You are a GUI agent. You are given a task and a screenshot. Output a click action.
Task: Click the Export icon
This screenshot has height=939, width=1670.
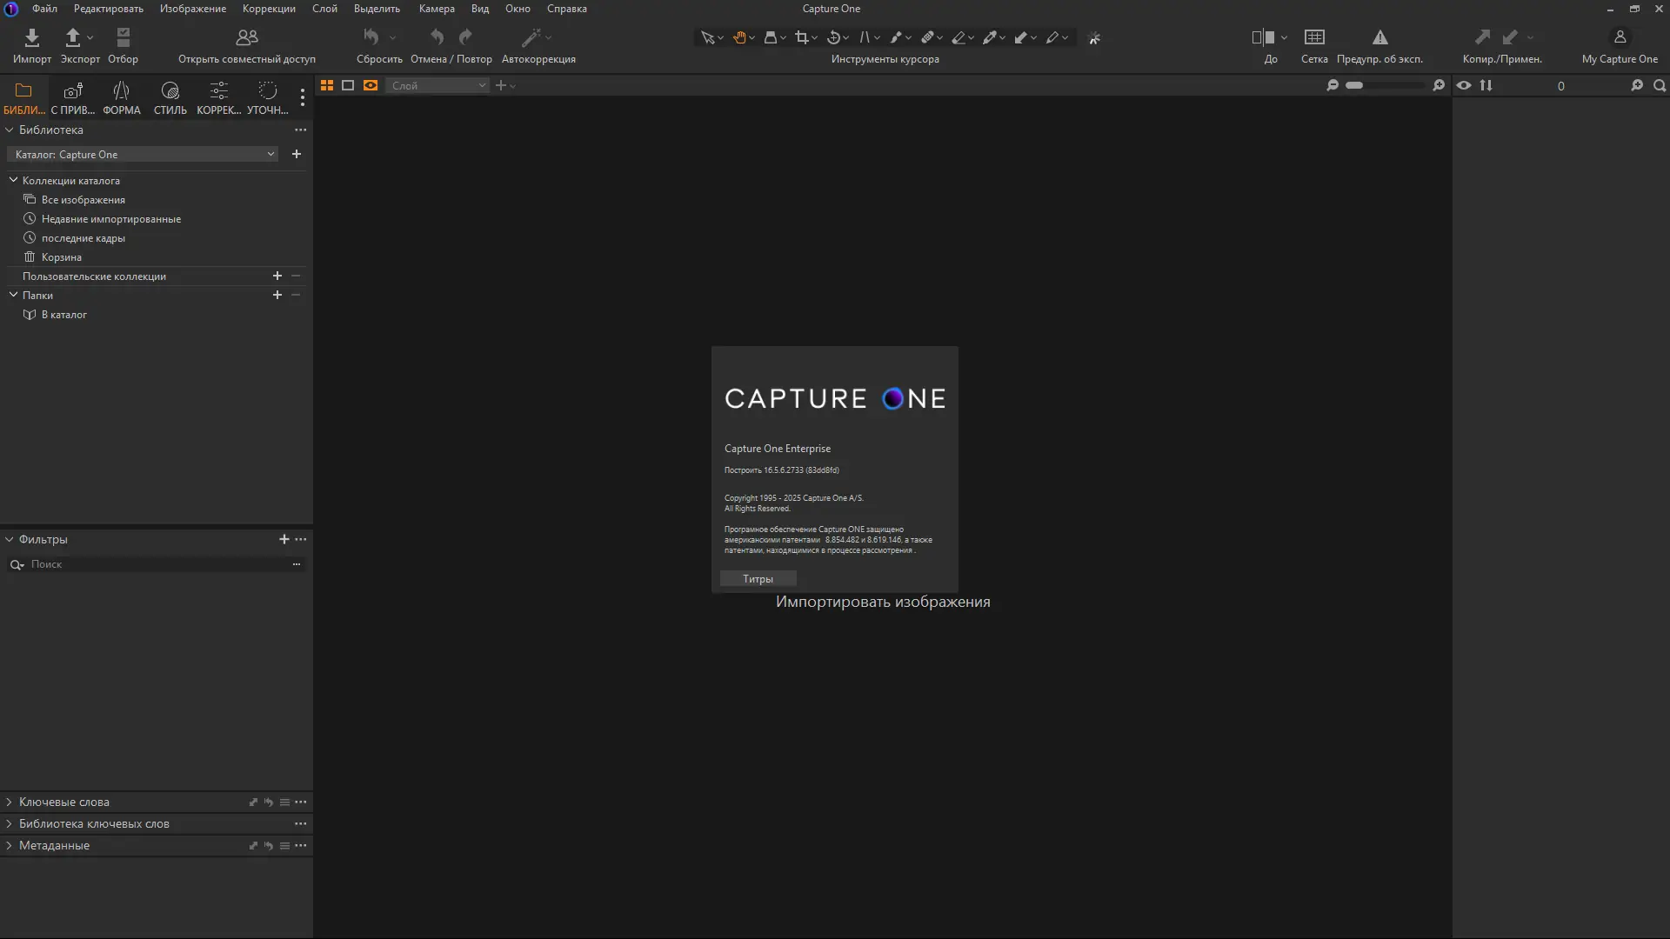tap(73, 37)
